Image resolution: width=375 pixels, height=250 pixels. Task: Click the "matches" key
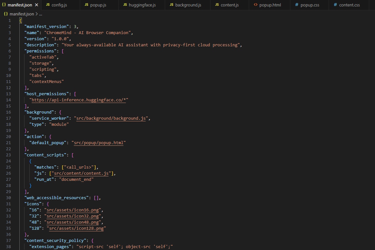coord(45,167)
